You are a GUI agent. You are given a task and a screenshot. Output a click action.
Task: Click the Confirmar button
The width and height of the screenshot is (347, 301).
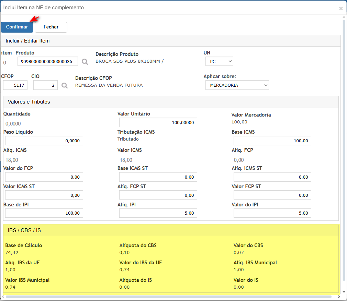point(17,27)
